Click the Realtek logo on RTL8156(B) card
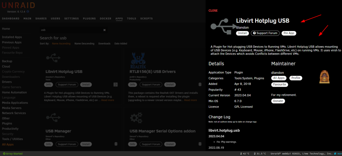Screen dimensions: 342x156 pos(138,60)
